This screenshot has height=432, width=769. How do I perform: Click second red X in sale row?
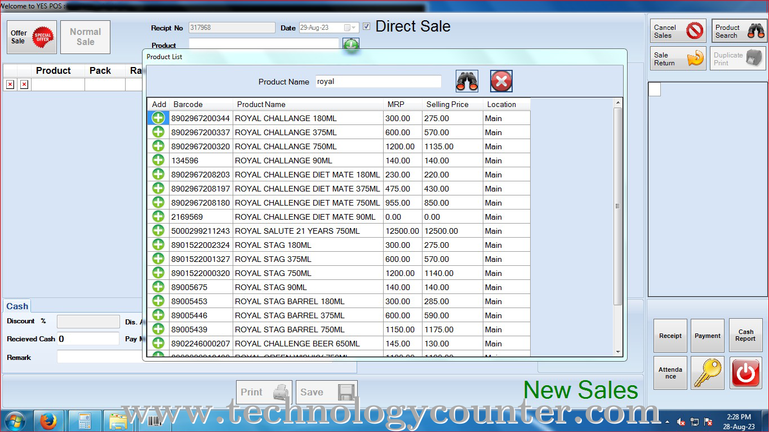(x=24, y=84)
